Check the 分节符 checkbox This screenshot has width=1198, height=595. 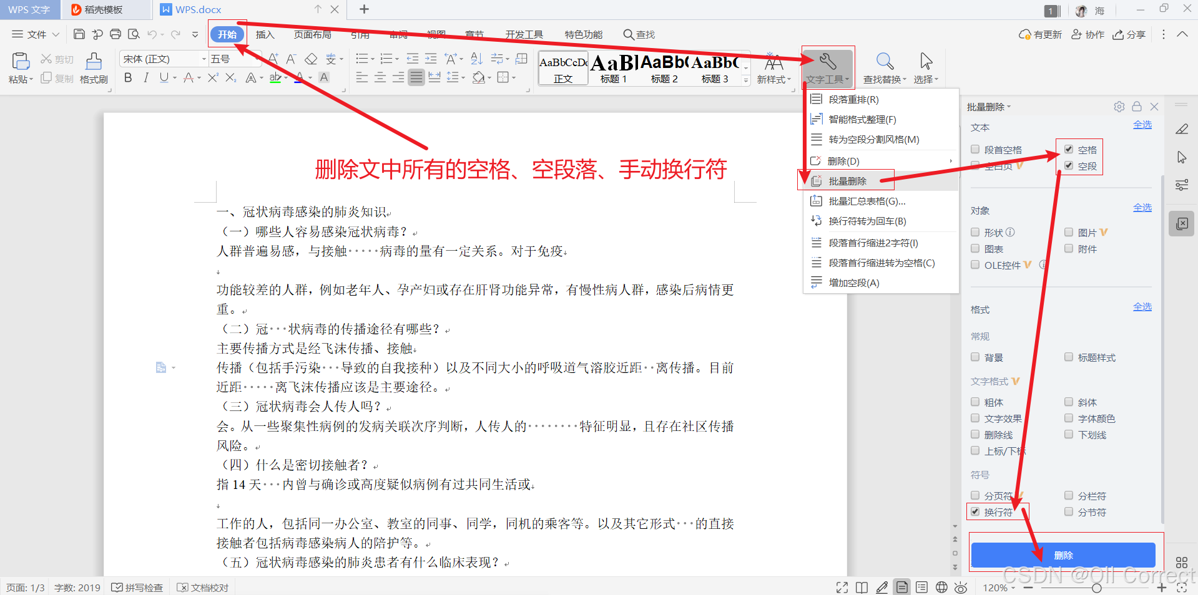[1069, 511]
